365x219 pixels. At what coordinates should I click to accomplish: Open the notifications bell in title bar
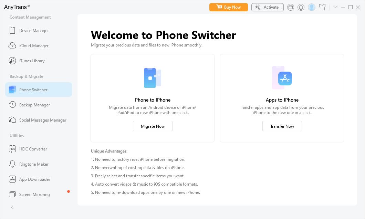point(301,7)
